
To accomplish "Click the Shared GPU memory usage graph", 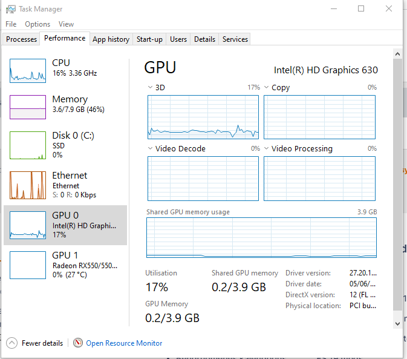I will [261, 238].
